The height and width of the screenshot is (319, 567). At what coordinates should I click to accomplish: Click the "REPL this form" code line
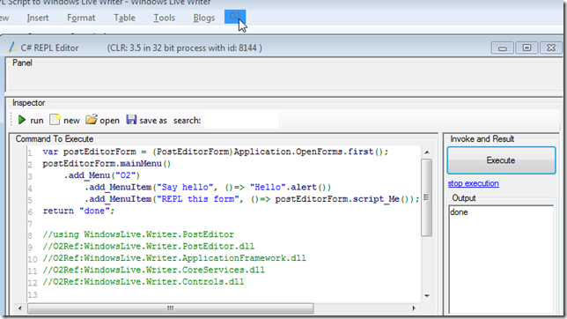pos(252,199)
